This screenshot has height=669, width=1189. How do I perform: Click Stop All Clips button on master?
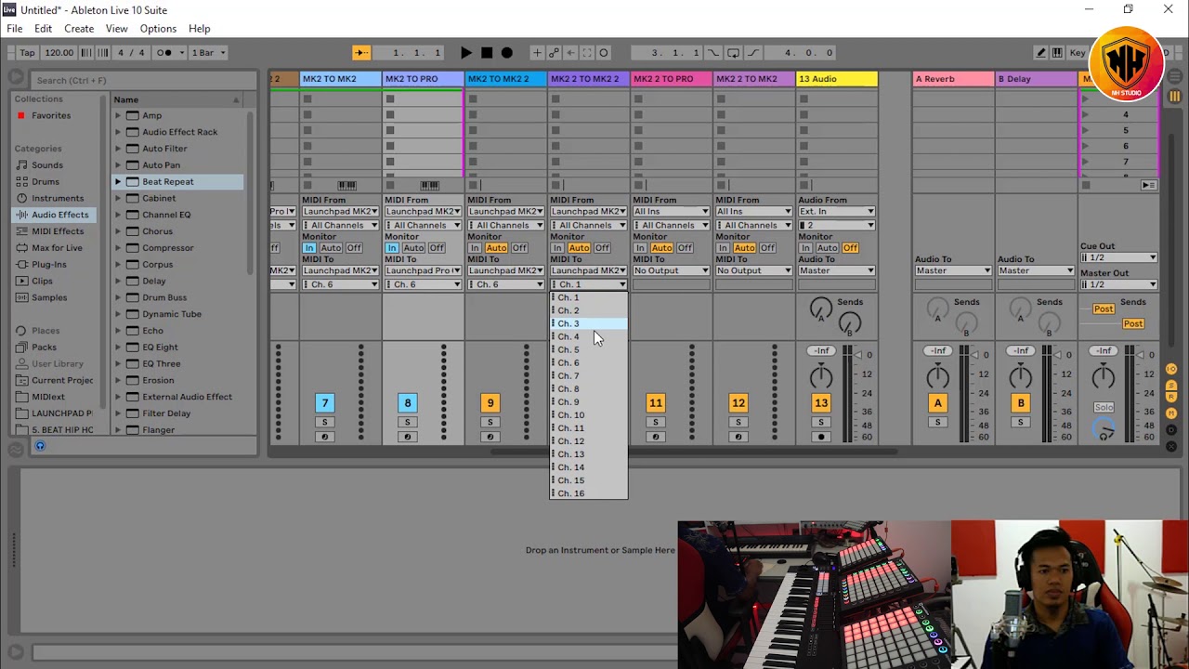click(1085, 186)
